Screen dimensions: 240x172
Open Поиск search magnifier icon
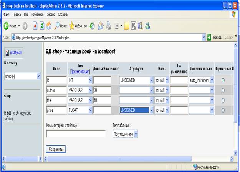[57, 26]
